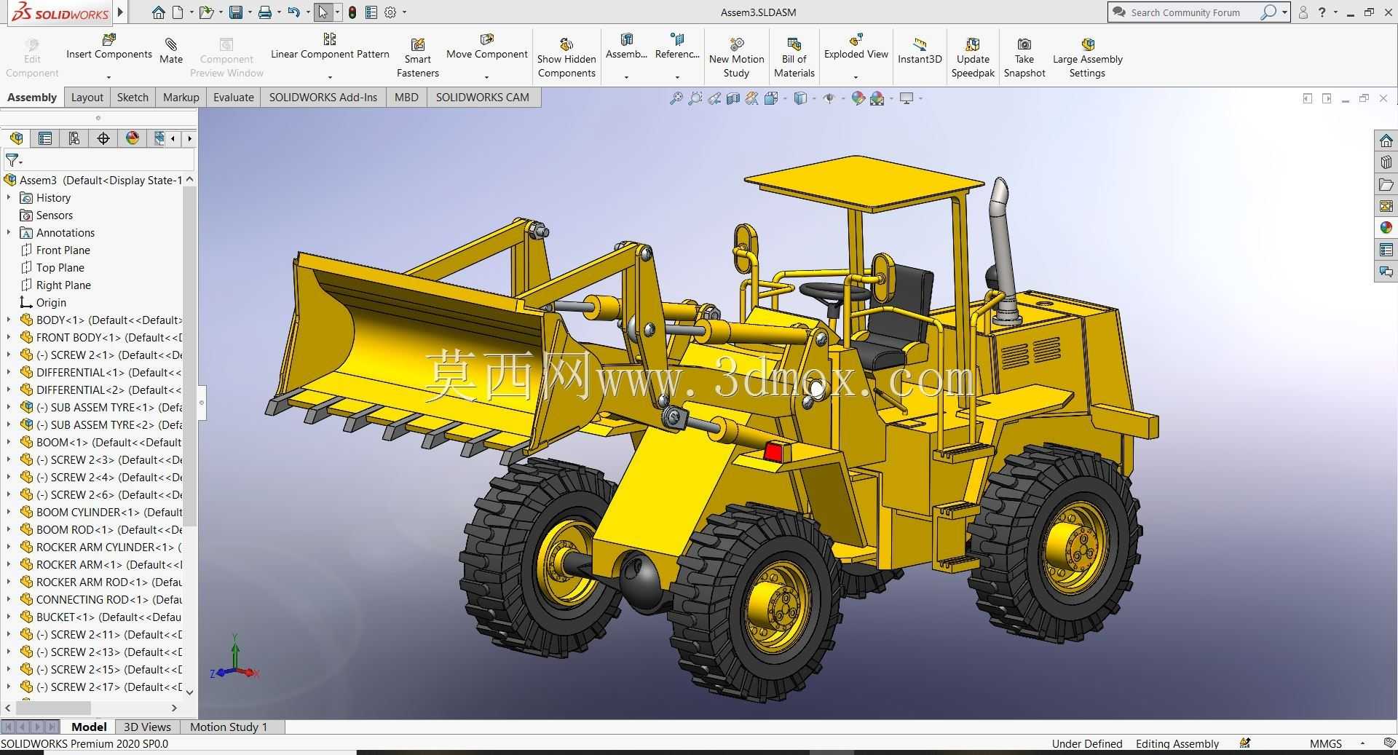Select the CONNECTING ROD<1> component

click(x=100, y=600)
